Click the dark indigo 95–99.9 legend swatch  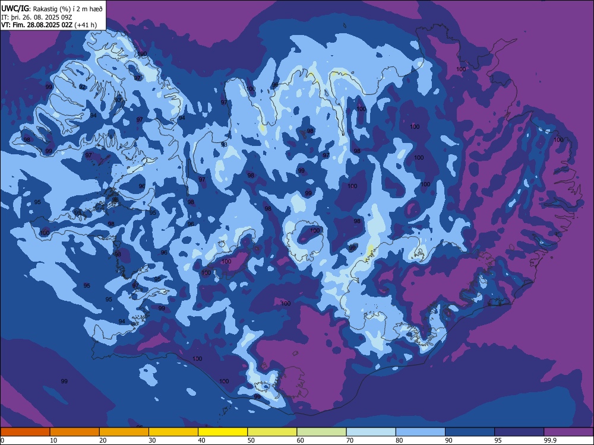519,432
